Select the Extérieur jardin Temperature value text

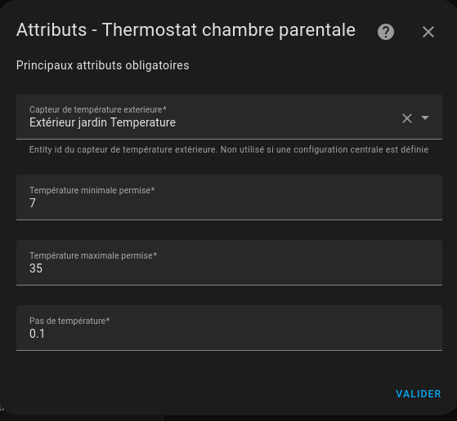[102, 122]
